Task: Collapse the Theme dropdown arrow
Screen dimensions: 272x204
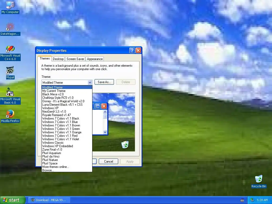Action: pyautogui.click(x=90, y=83)
